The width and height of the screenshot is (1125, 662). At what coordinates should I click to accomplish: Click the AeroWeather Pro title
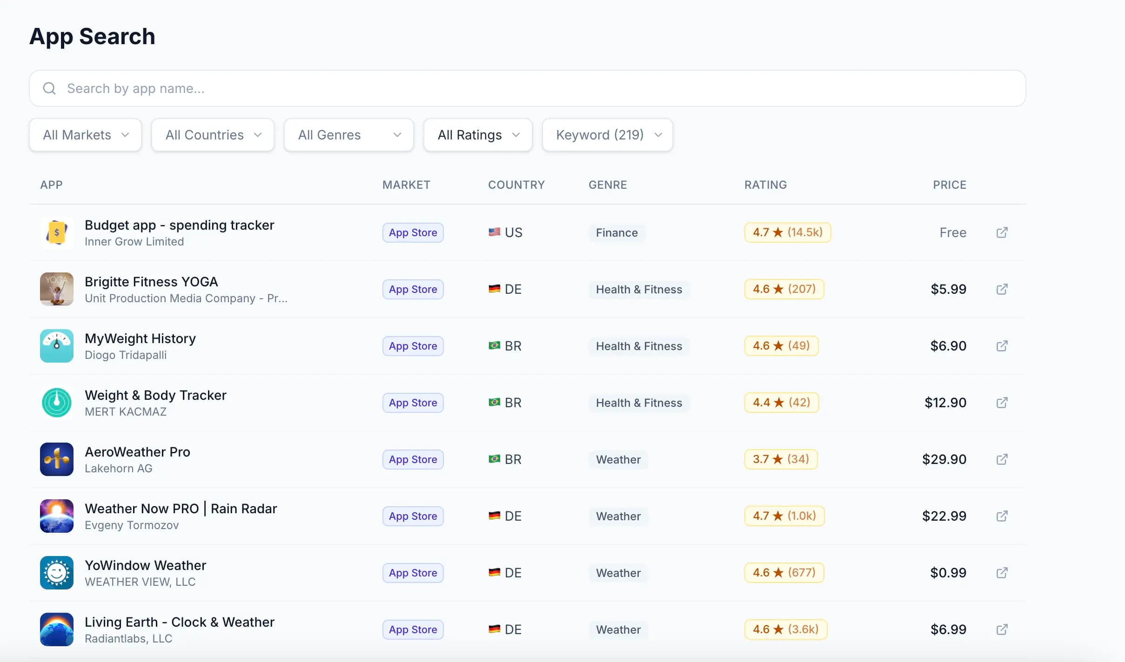point(137,452)
